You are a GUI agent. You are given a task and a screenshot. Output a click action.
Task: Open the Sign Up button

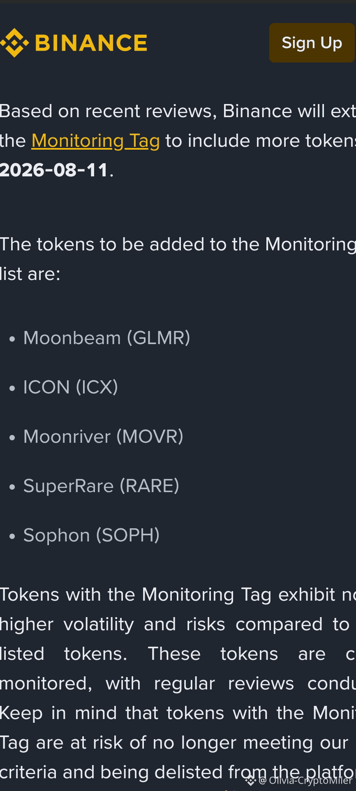(x=312, y=43)
